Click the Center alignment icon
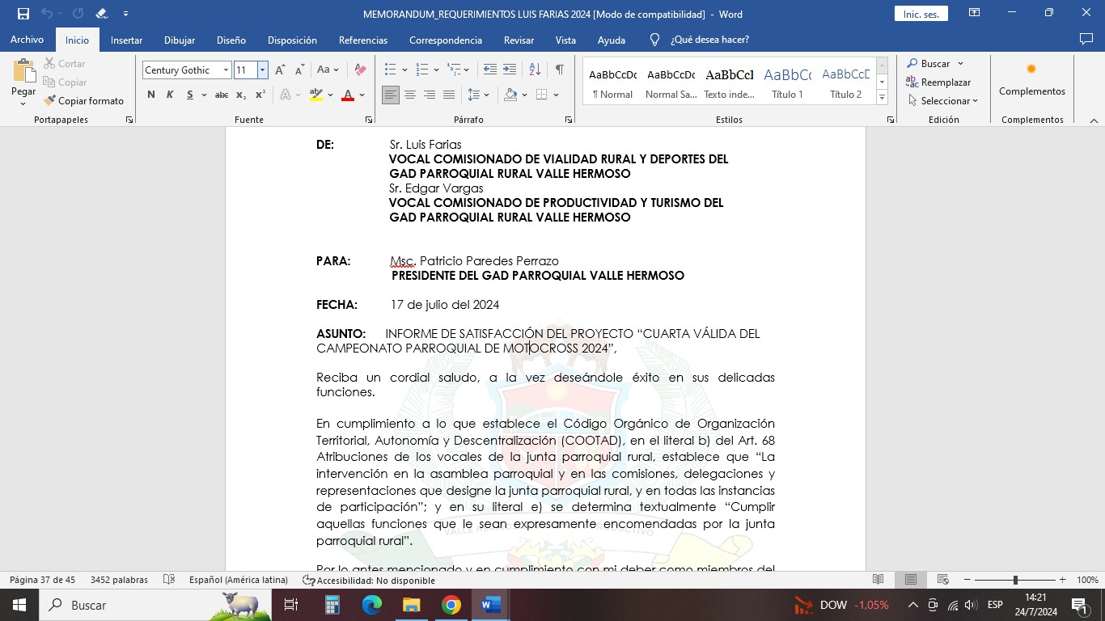Viewport: 1105px width, 621px height. click(410, 95)
